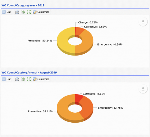The height and width of the screenshot is (137, 150).
Task: Click the List button in August-2019 toolbar
Action: pos(6,79)
